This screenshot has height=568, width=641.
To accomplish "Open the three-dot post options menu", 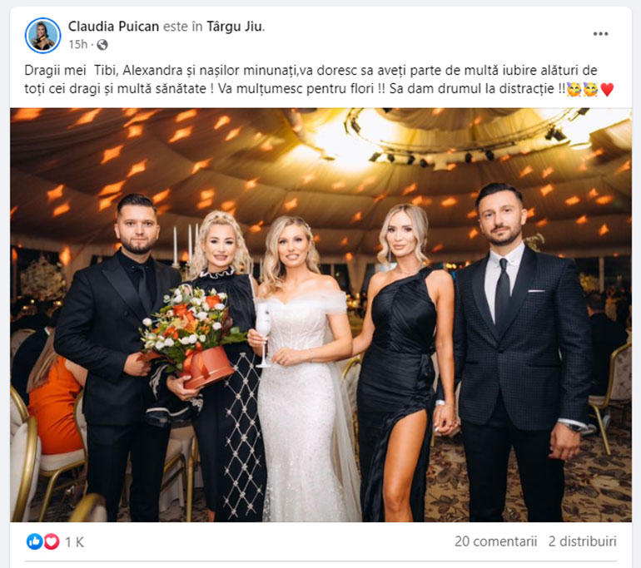I will [600, 34].
